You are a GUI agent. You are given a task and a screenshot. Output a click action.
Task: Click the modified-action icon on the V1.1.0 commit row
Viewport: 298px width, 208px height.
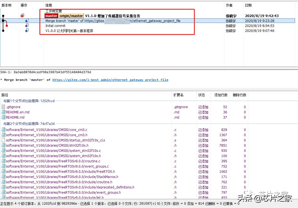[22, 15]
